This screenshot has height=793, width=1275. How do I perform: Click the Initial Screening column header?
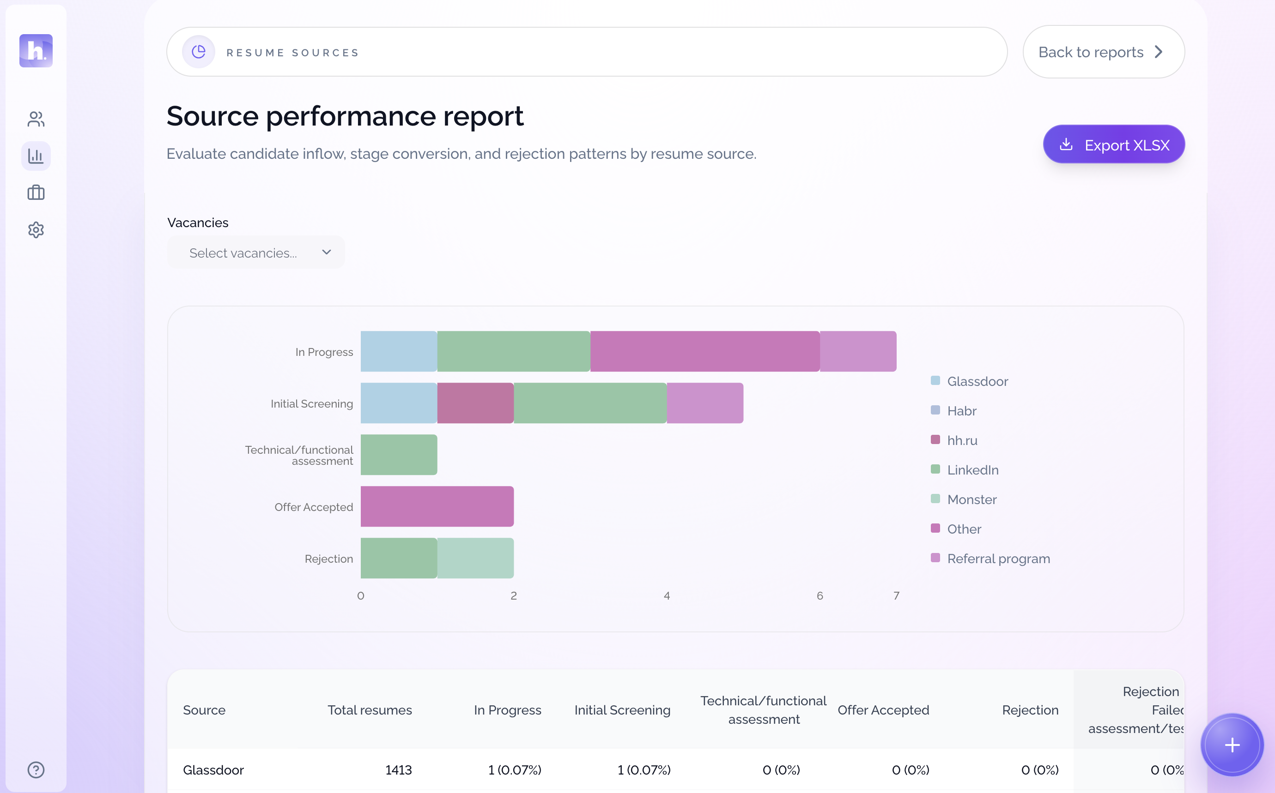(622, 709)
